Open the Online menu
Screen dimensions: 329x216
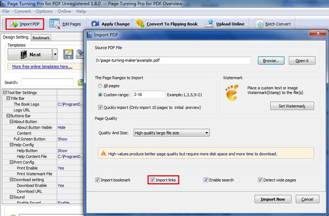64,11
